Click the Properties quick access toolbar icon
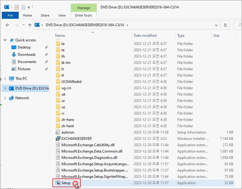Screen dimensions: 242x189 click(17, 7)
